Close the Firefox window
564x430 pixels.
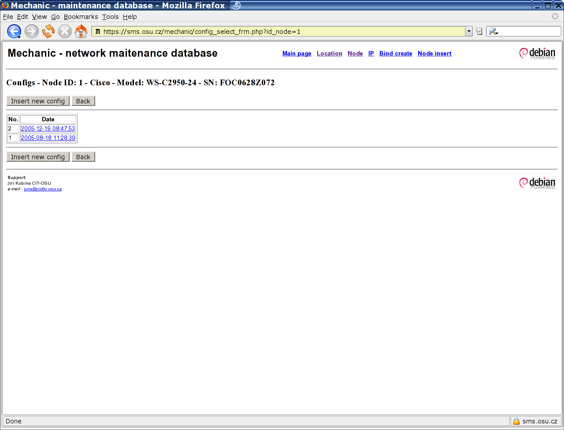[x=558, y=5]
